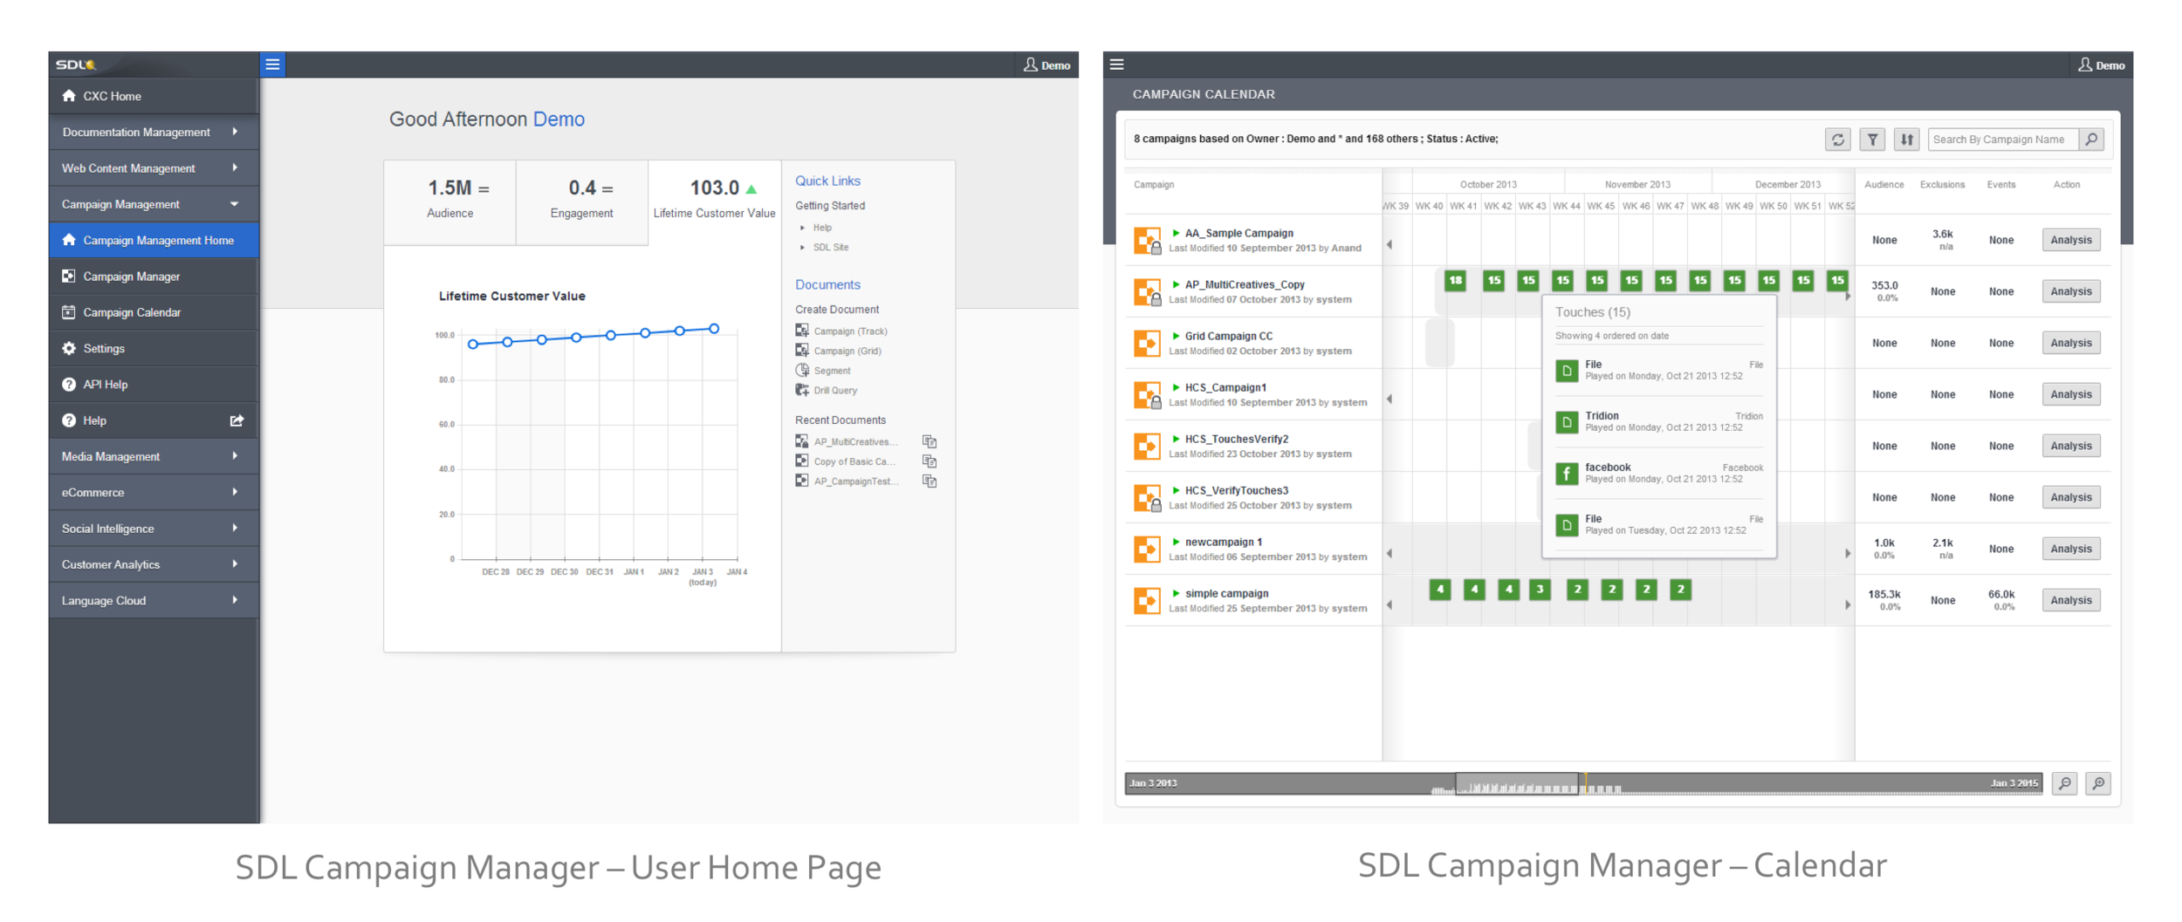Open Analysis for Grid Campaign CC
This screenshot has height=922, width=2182.
tap(2071, 343)
